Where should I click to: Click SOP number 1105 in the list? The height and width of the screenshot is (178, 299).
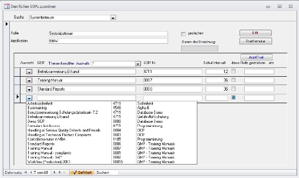tap(117, 139)
